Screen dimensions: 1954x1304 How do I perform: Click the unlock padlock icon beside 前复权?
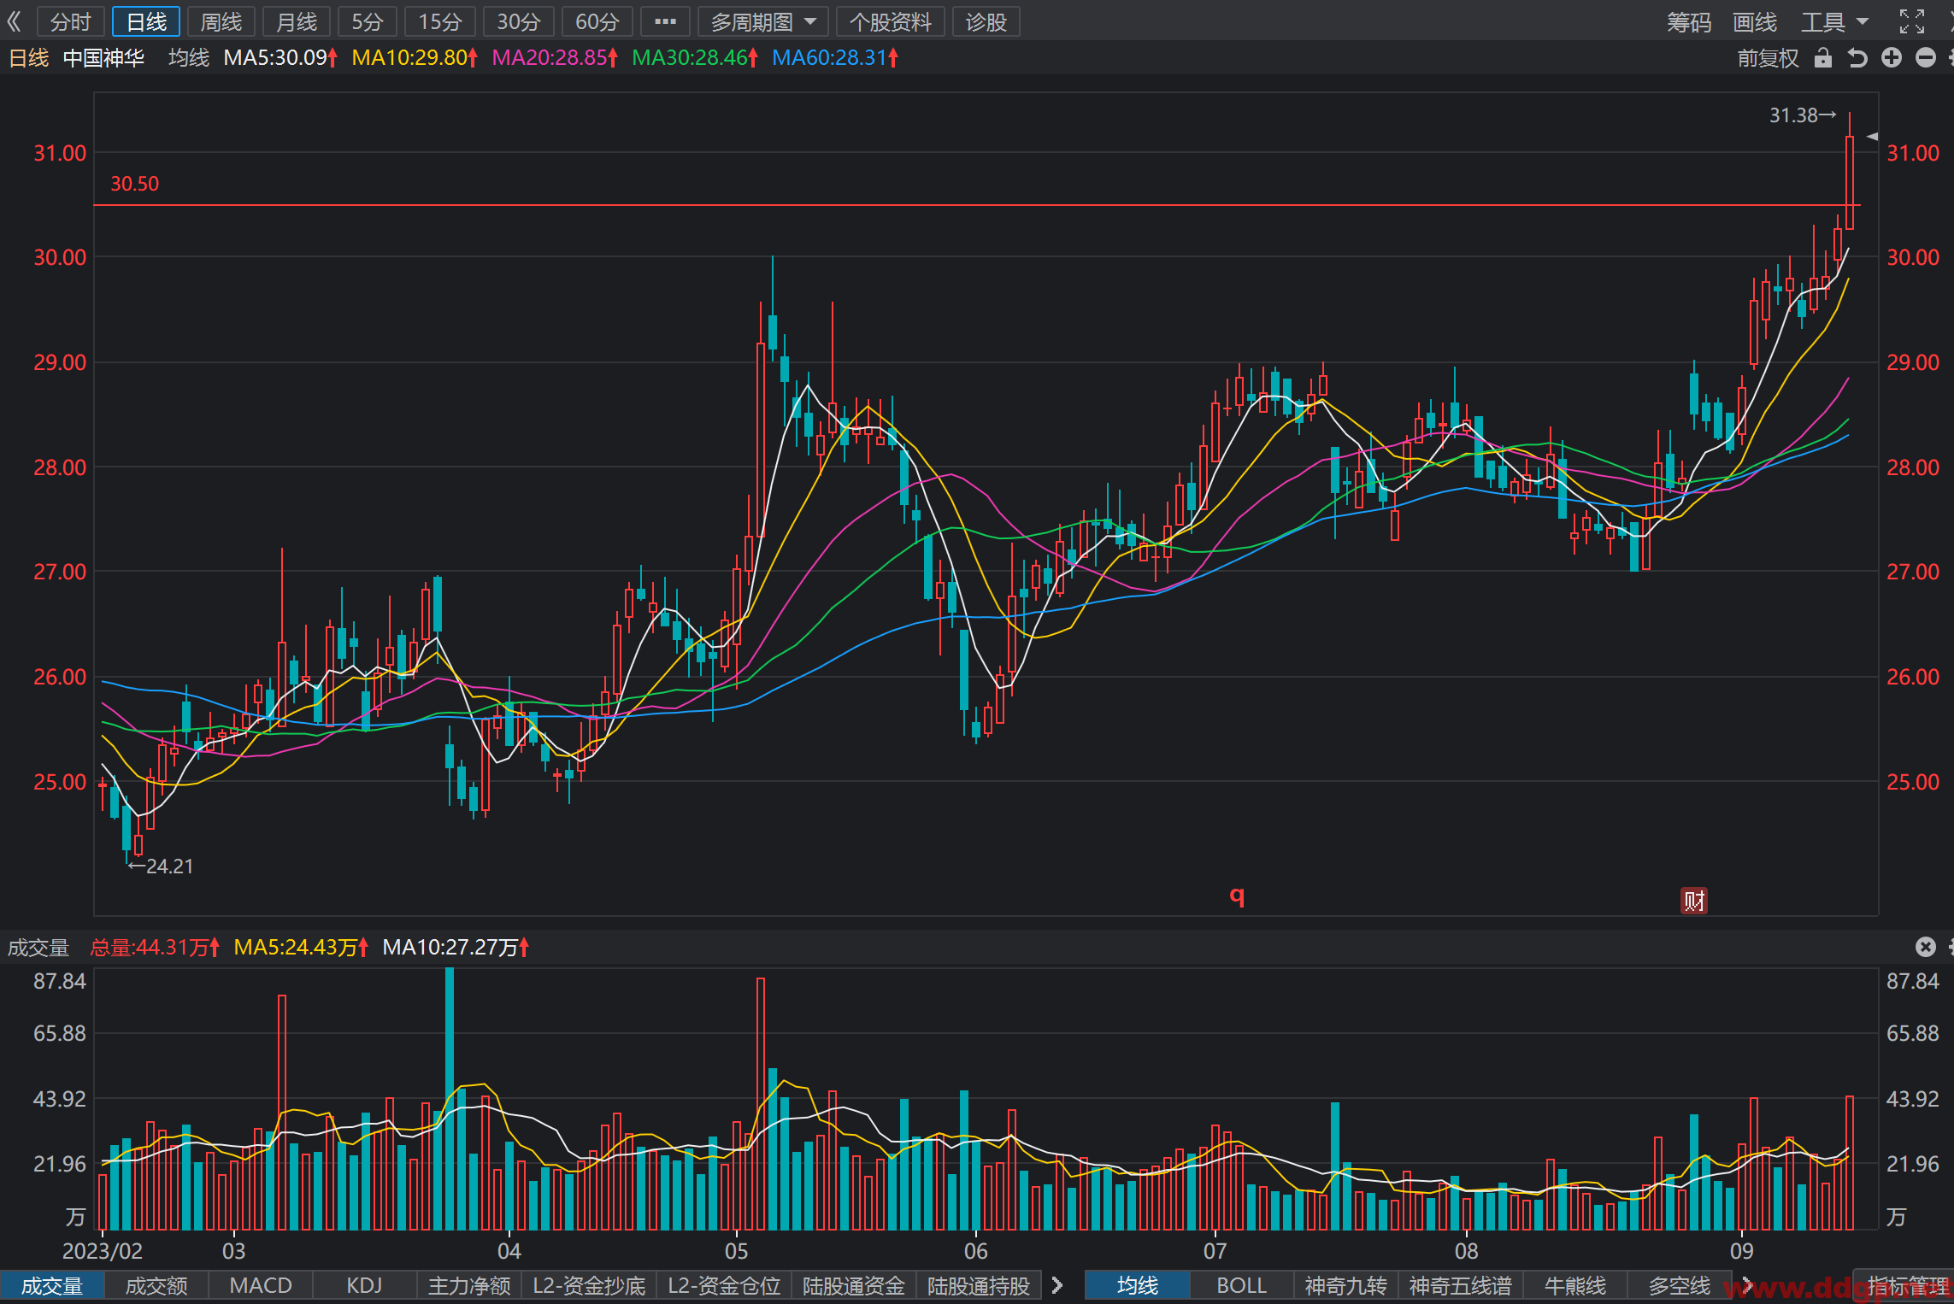[1823, 58]
